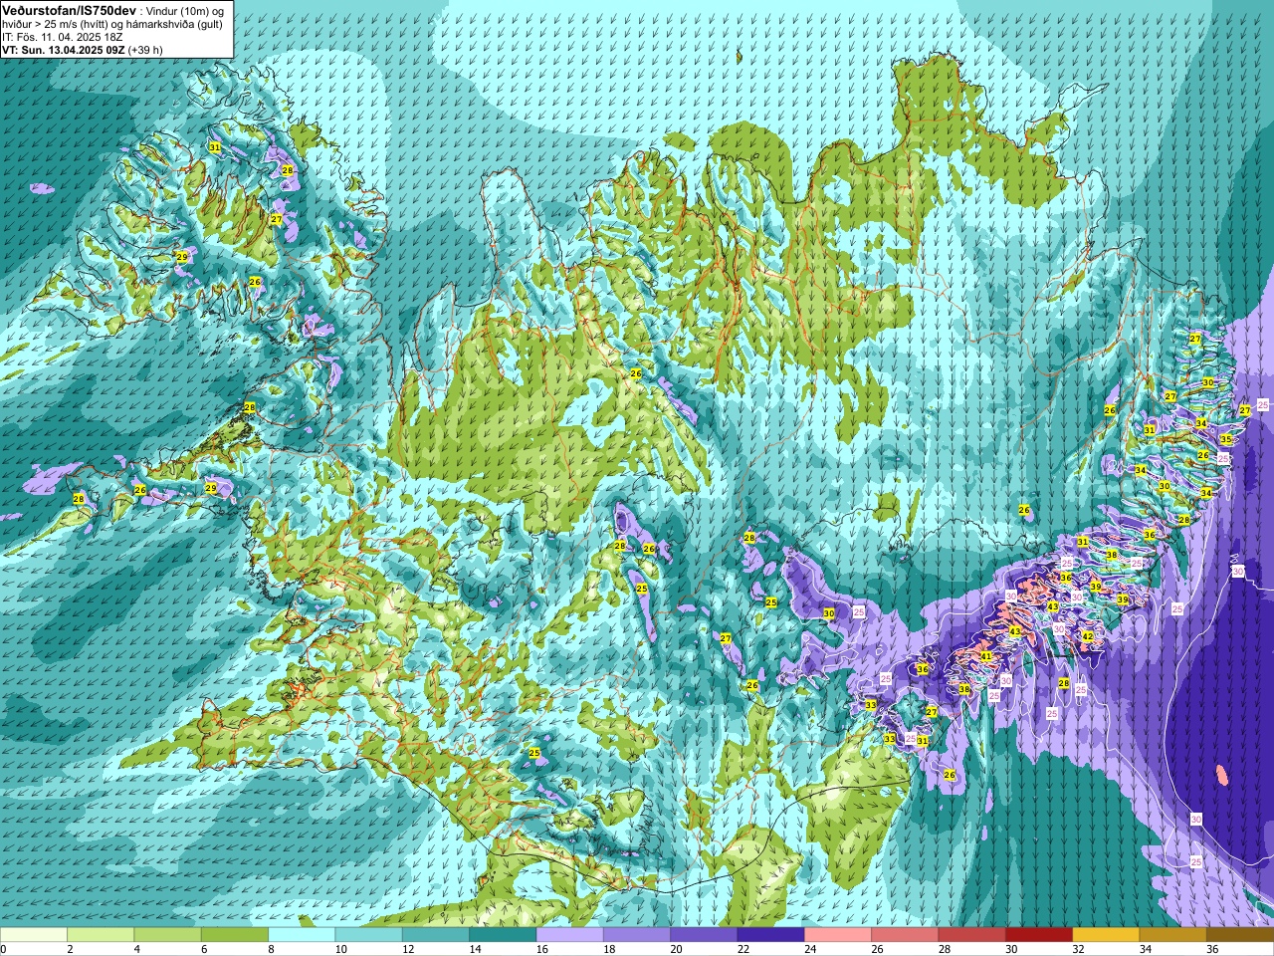Click the legend scale value '2'
1274x956 pixels.
pyautogui.click(x=69, y=949)
